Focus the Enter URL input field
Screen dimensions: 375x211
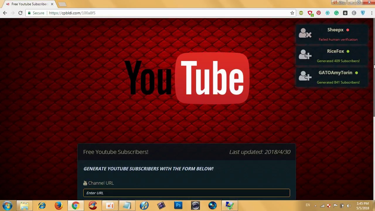(187, 193)
